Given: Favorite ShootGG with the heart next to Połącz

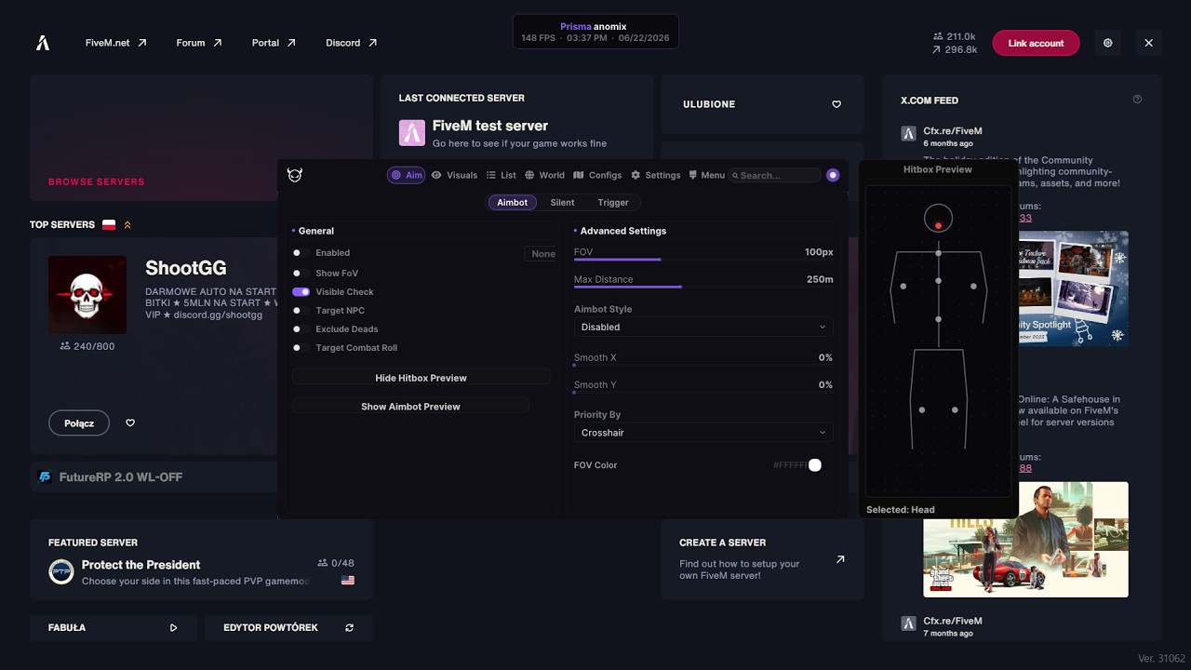Looking at the screenshot, I should (130, 422).
